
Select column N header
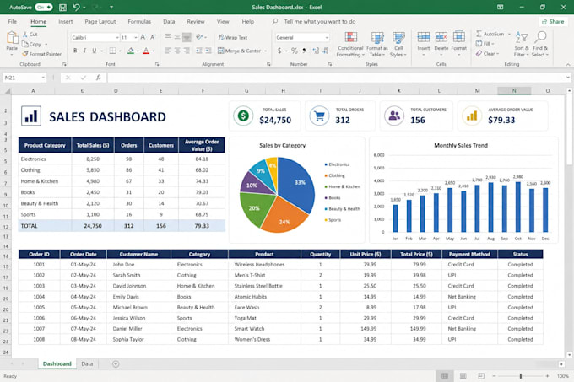click(x=514, y=91)
